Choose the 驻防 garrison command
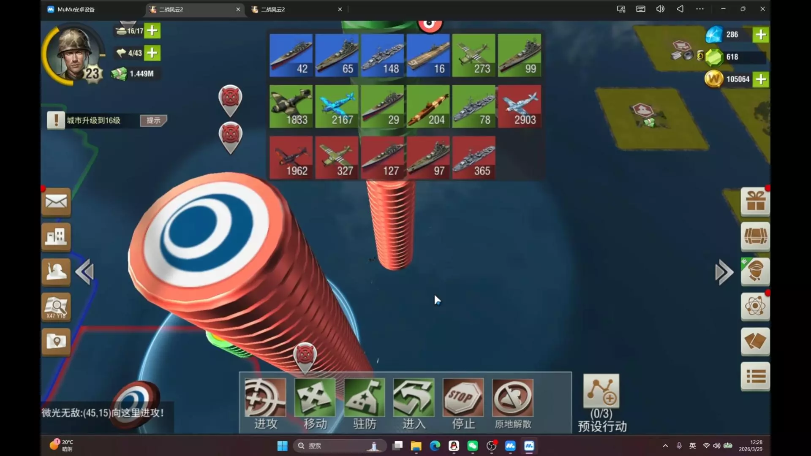The width and height of the screenshot is (811, 456). tap(364, 398)
